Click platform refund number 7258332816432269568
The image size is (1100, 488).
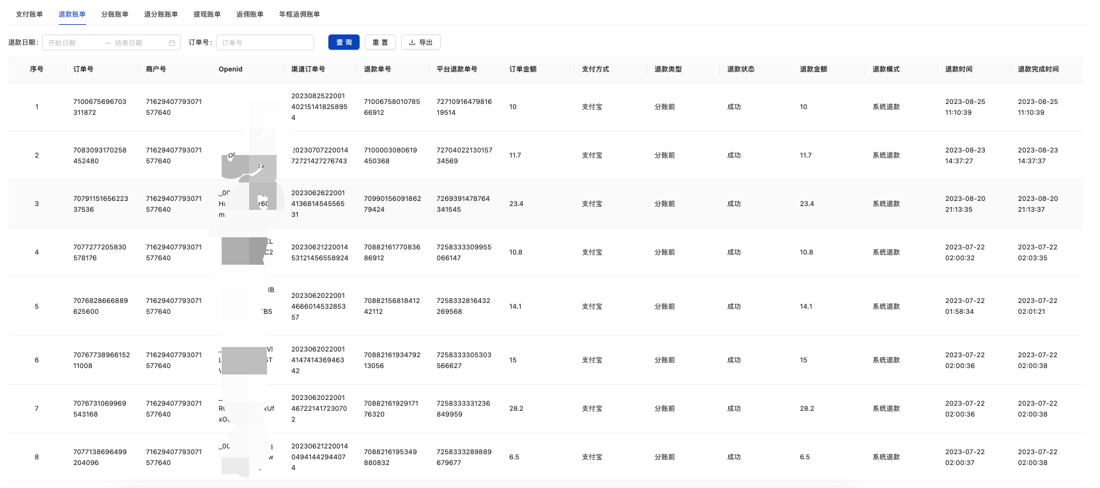(464, 306)
